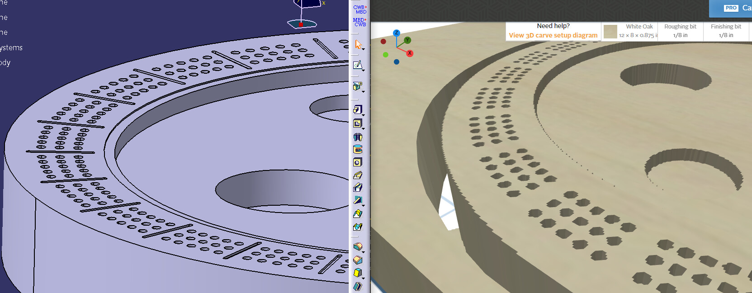
Task: Open the Roughing bit 1/8 in setting
Action: click(x=680, y=31)
